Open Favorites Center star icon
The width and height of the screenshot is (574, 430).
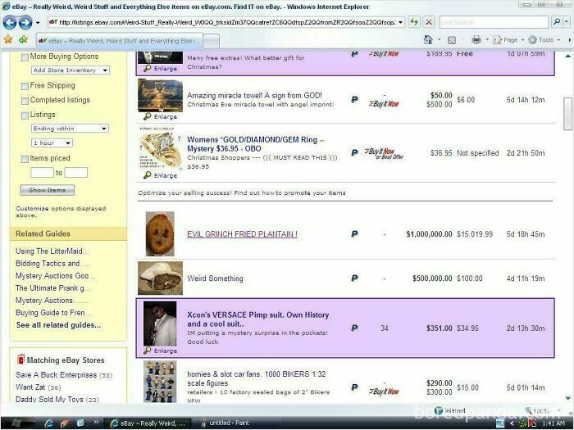tap(8, 39)
